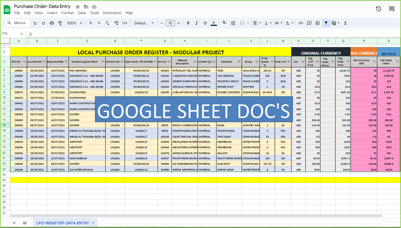Open the zoom 100% dropdown

(x=75, y=23)
